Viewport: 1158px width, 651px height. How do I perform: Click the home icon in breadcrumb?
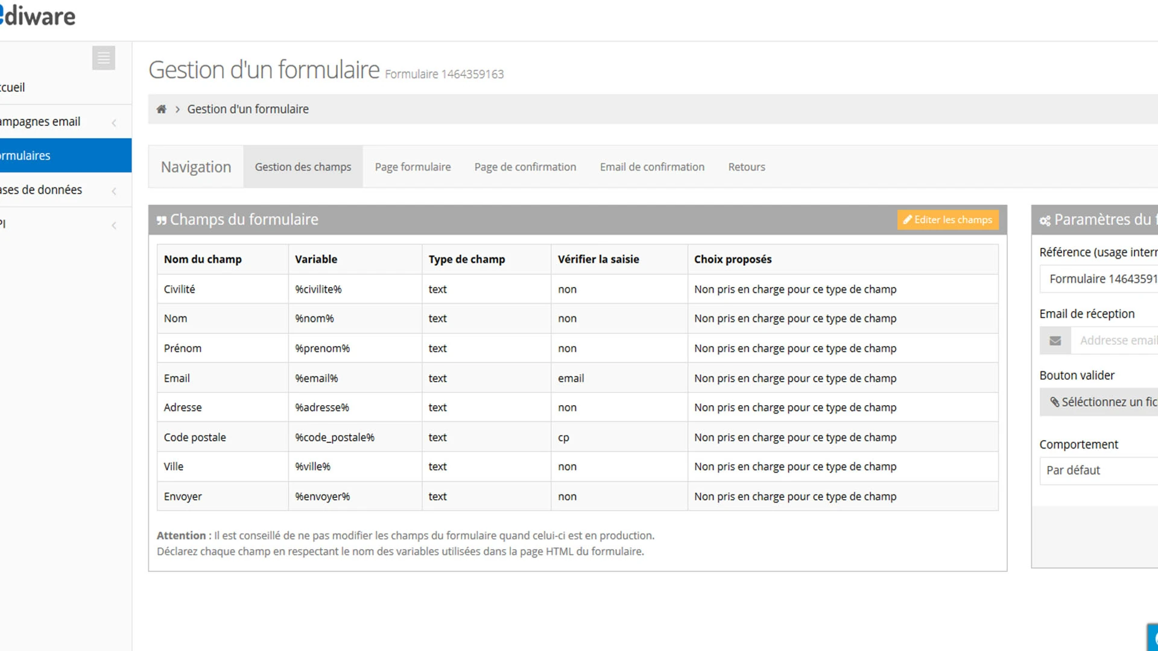pyautogui.click(x=161, y=109)
